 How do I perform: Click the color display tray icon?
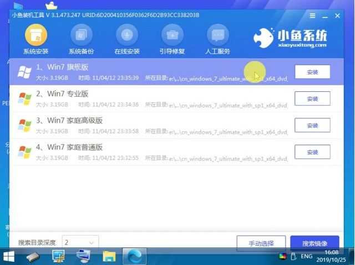pyautogui.click(x=282, y=256)
